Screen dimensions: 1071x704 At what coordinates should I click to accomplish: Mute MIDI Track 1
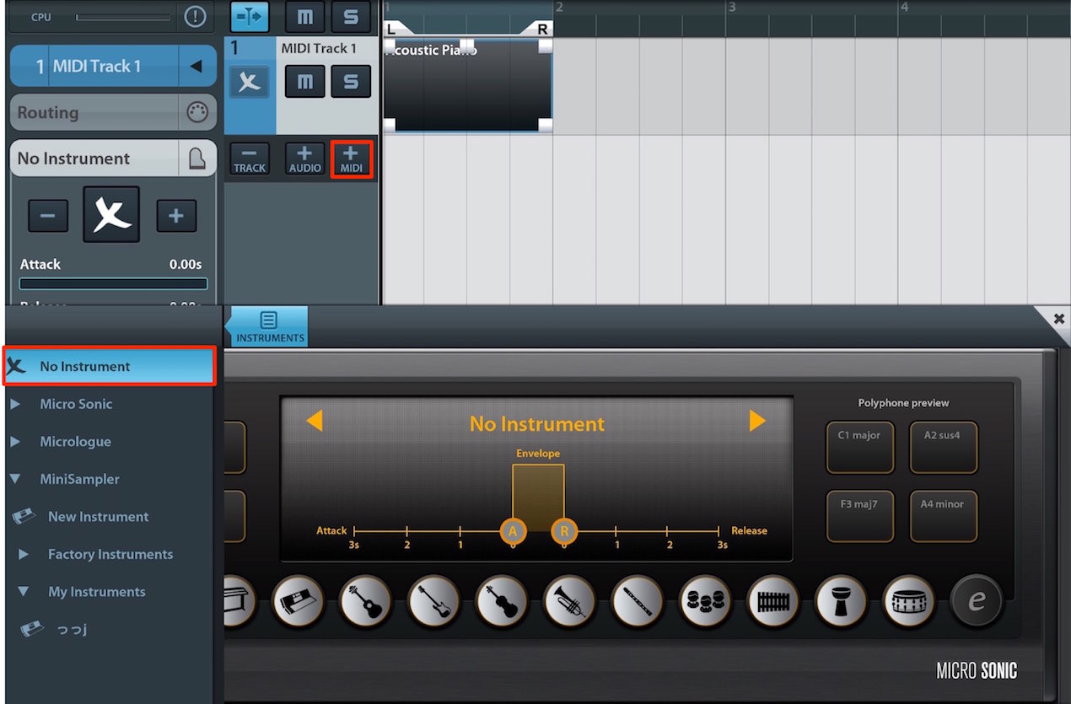304,82
